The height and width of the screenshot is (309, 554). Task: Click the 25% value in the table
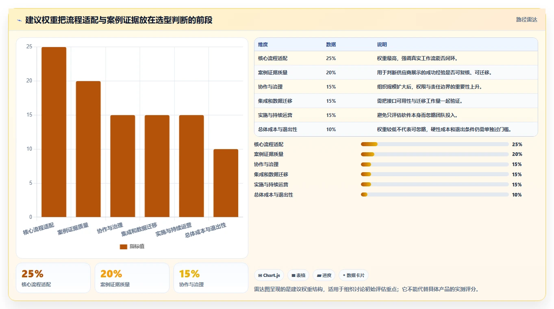pos(331,58)
